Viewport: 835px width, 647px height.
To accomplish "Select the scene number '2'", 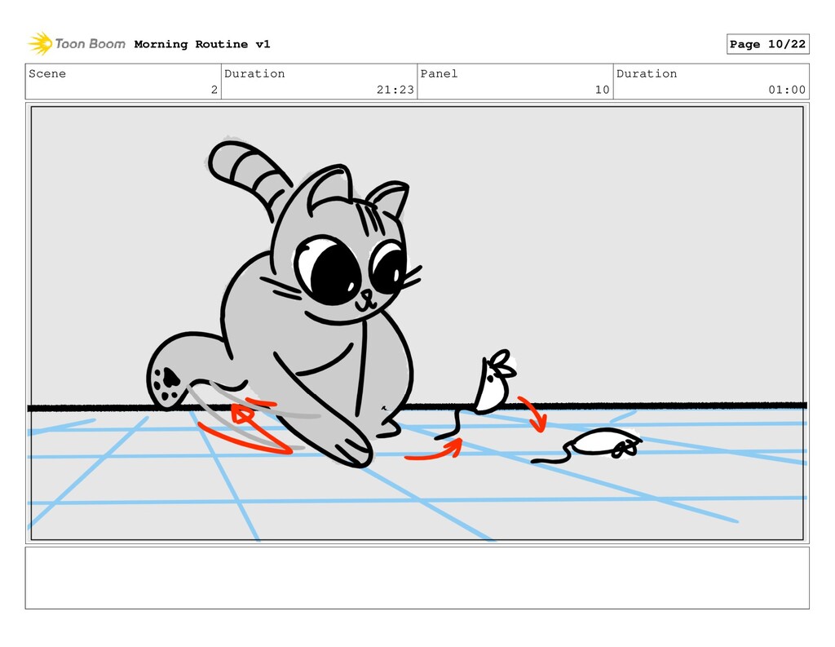I will pyautogui.click(x=214, y=90).
